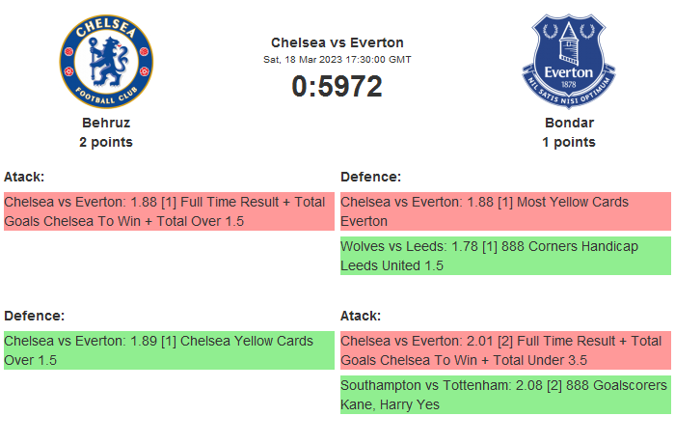Open player Behruz's name

[x=106, y=123]
